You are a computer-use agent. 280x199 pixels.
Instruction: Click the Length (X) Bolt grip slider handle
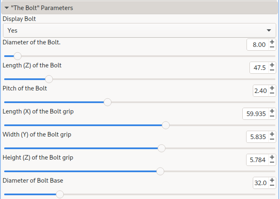[x=166, y=125]
